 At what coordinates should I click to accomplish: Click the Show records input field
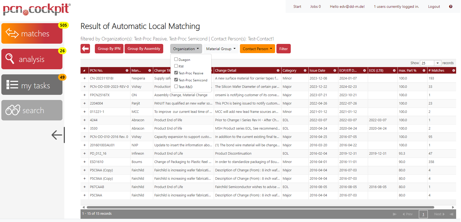[427, 63]
